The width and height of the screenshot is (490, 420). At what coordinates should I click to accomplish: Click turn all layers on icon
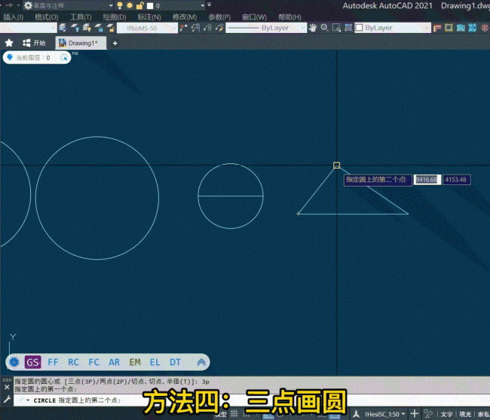tap(87, 28)
